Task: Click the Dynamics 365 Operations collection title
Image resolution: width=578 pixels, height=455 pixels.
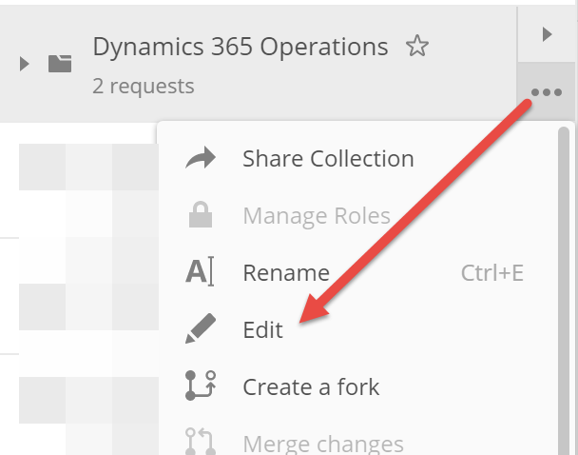Action: 241,47
